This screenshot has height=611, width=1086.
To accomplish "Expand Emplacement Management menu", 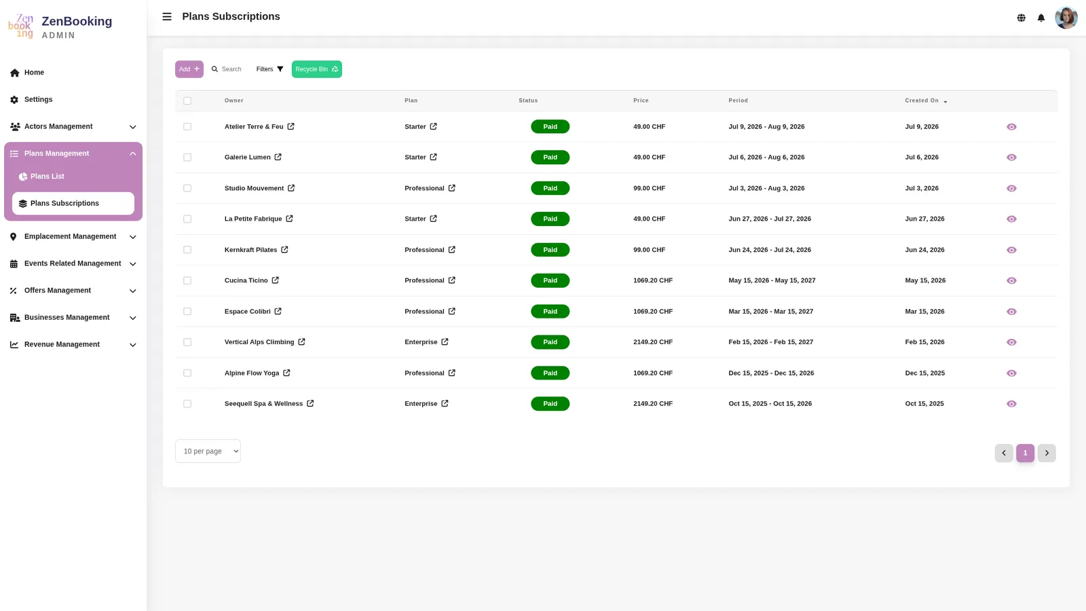I will pos(73,236).
